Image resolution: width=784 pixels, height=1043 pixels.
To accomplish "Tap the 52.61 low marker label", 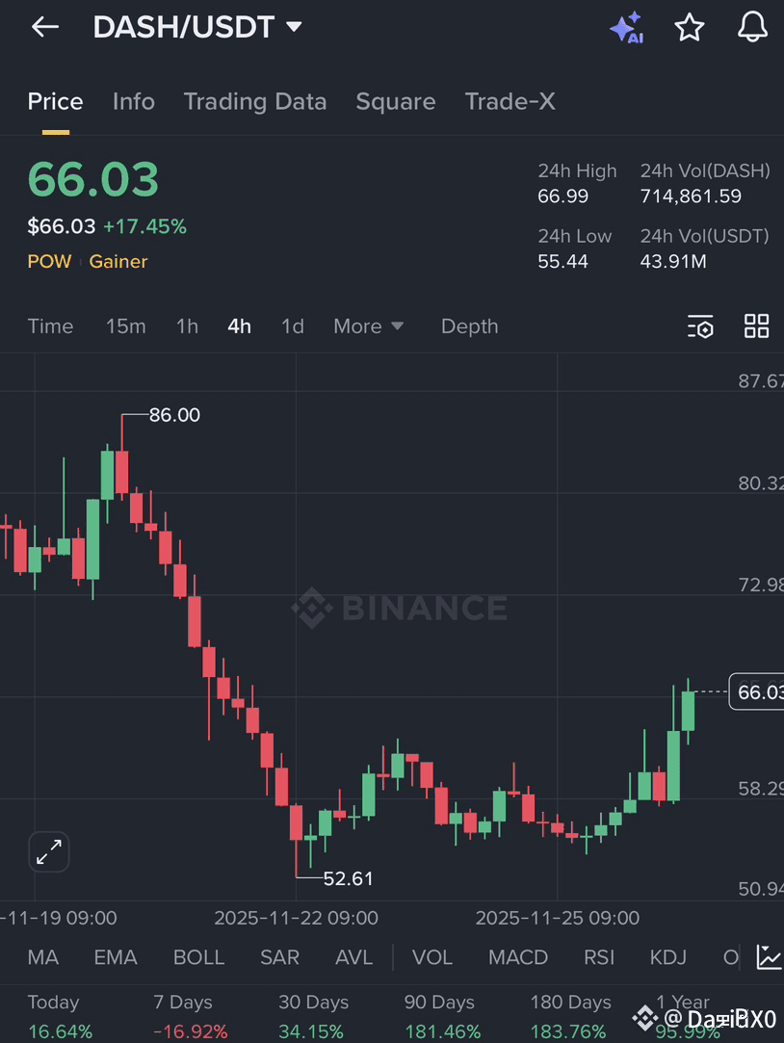I will pyautogui.click(x=349, y=878).
